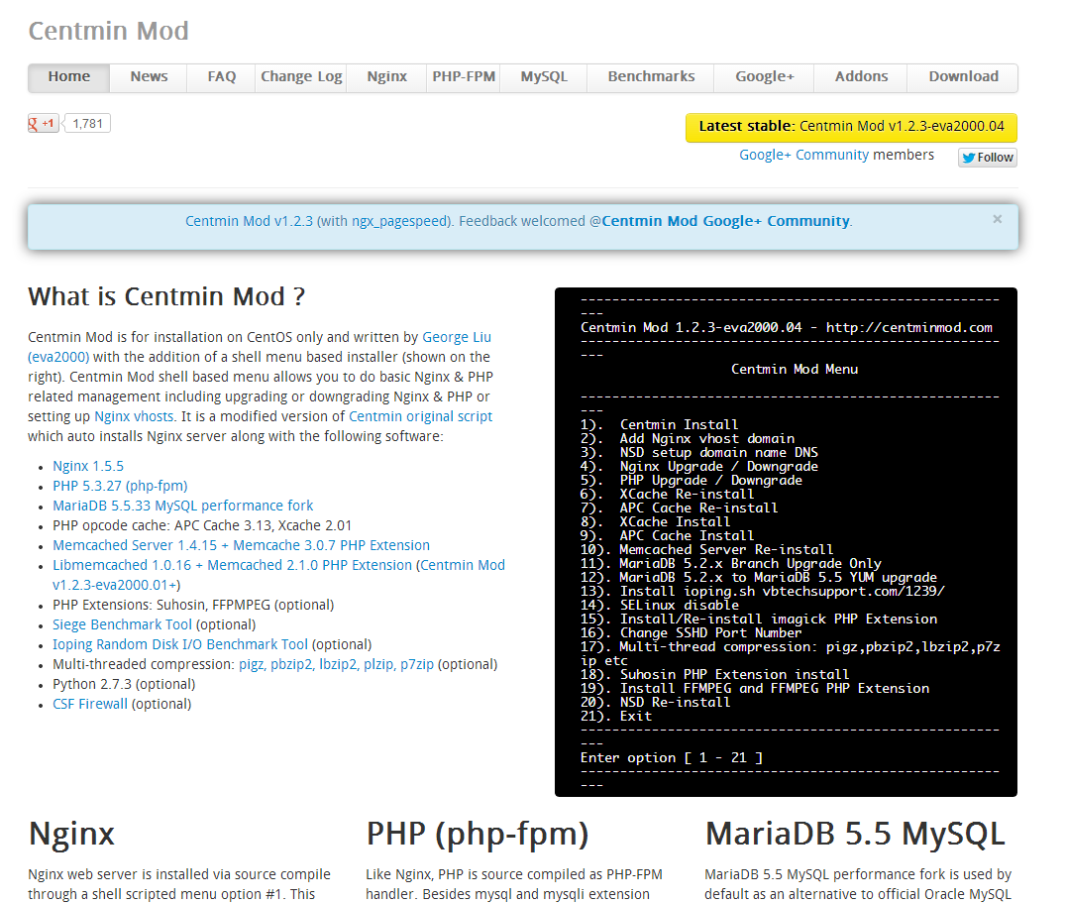Click the 1,781 plus-one count bubble
The height and width of the screenshot is (903, 1066).
click(87, 123)
